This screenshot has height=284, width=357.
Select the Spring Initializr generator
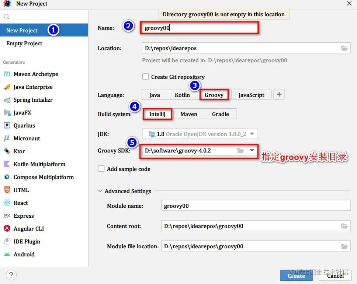pos(32,99)
